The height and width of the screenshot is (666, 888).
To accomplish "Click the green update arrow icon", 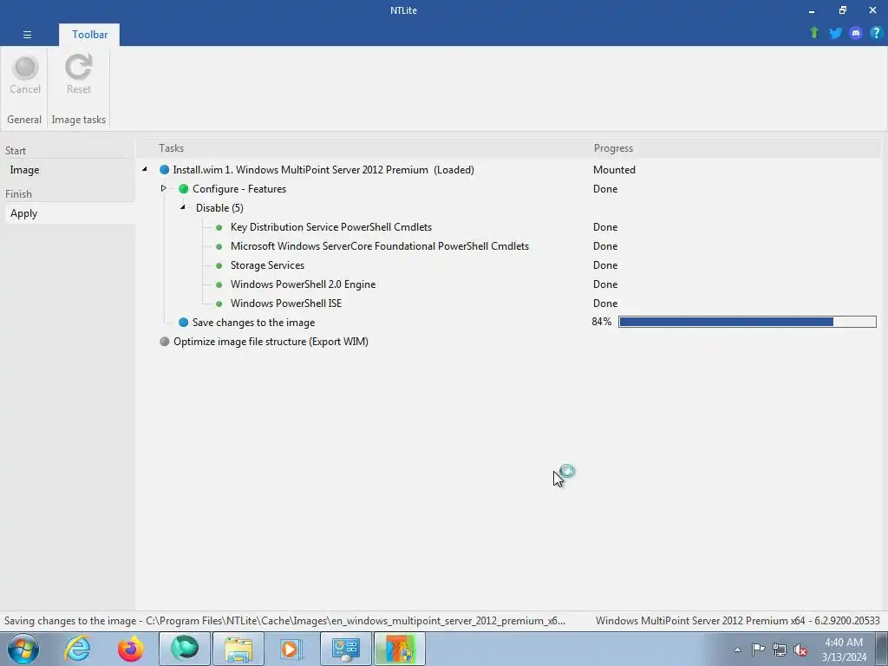I will click(x=814, y=33).
